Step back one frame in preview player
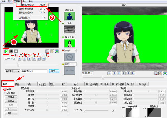 [114, 73]
